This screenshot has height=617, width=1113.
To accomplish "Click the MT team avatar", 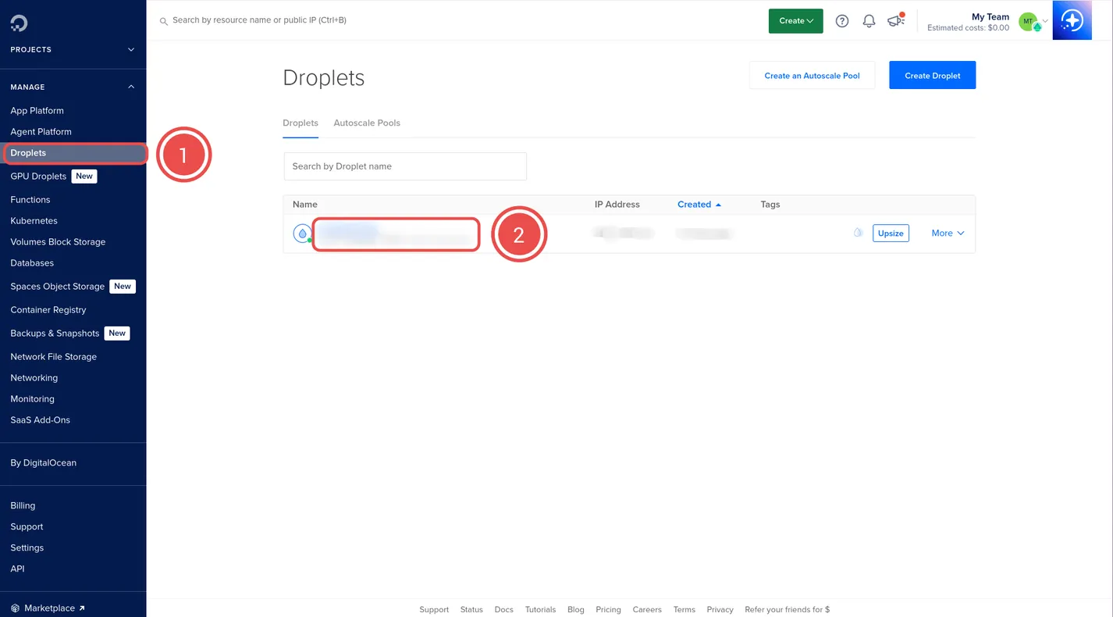I will click(1029, 22).
